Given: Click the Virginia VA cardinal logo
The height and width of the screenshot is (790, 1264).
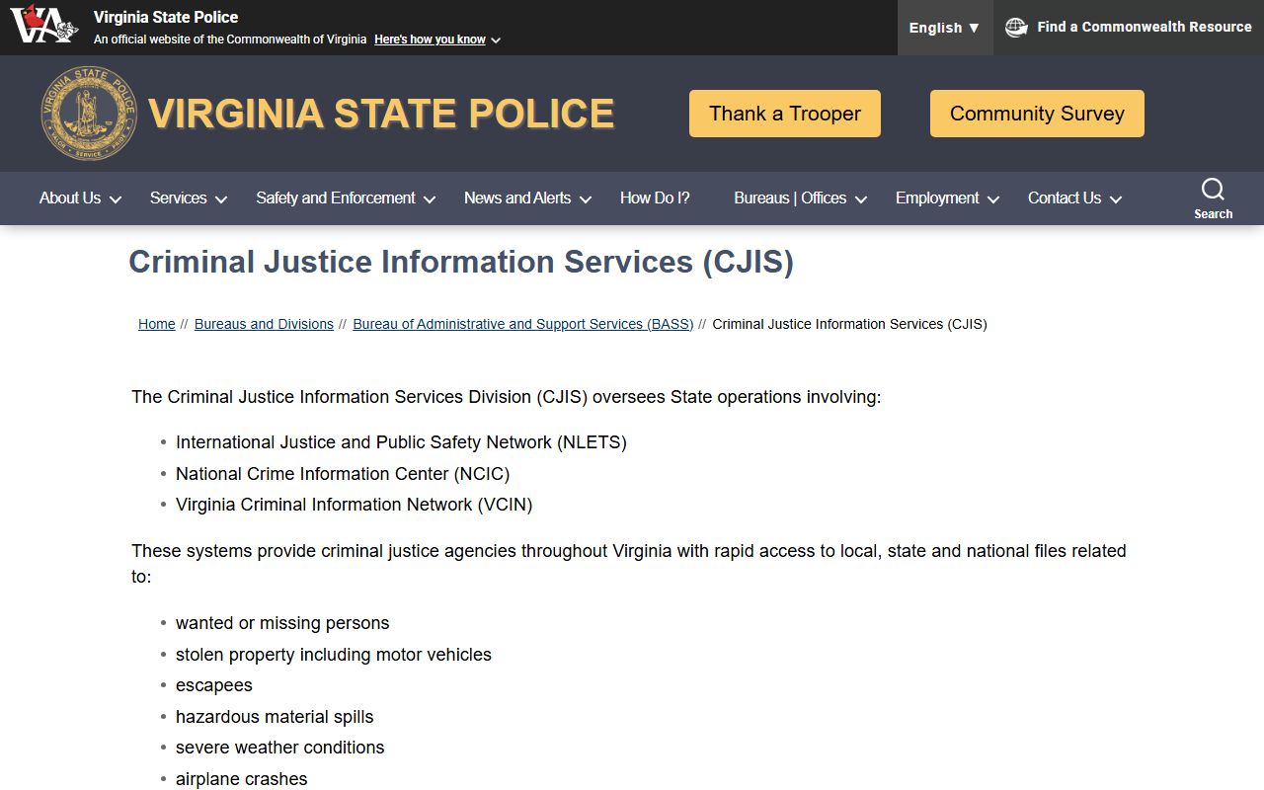Looking at the screenshot, I should [x=43, y=26].
